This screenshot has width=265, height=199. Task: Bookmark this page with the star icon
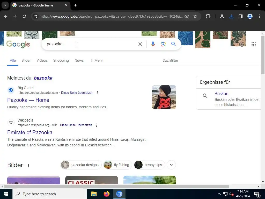(x=195, y=16)
